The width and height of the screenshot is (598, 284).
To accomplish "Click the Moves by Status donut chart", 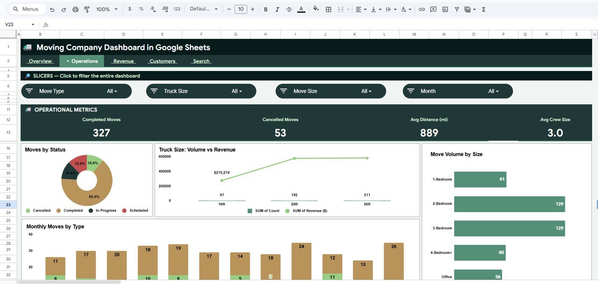I will [x=87, y=180].
